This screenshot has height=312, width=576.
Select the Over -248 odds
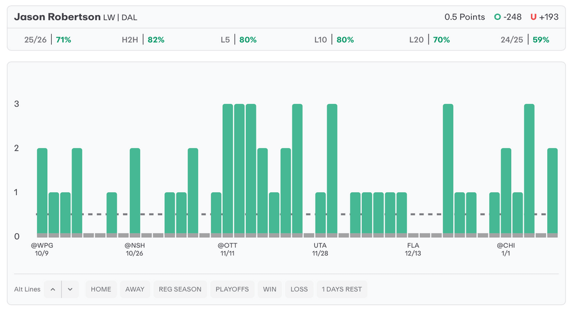point(508,17)
